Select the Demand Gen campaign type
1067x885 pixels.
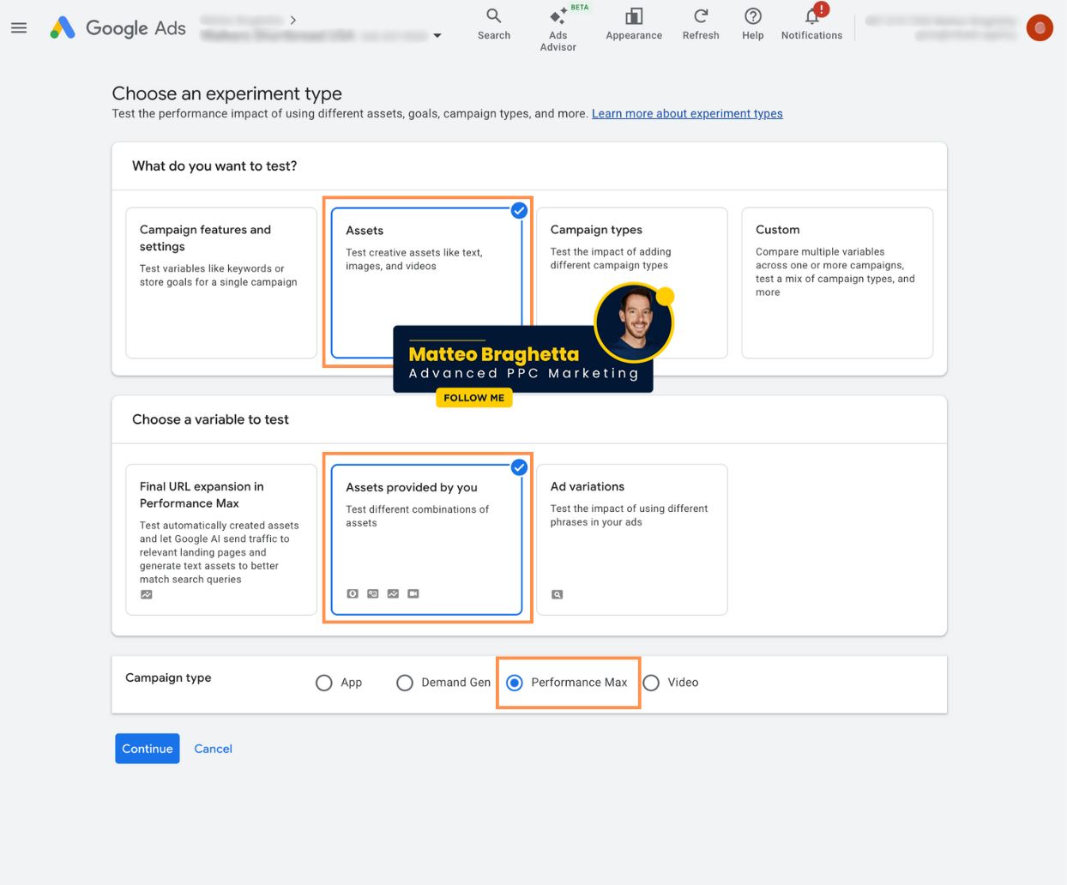click(x=404, y=683)
